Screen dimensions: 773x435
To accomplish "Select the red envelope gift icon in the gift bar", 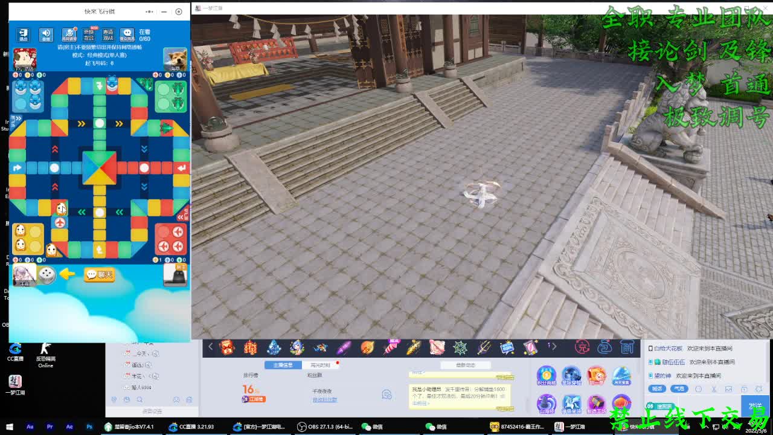I will (226, 347).
